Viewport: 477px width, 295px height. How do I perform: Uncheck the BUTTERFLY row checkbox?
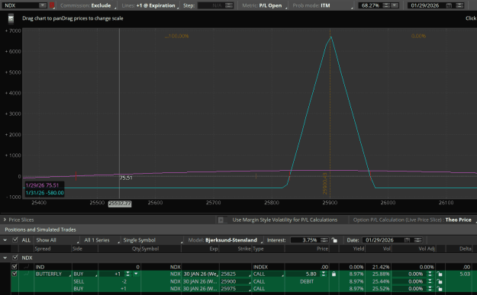coord(15,274)
